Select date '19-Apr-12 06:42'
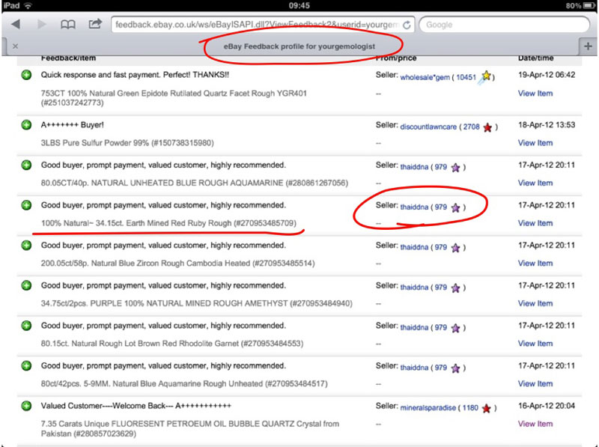 pos(547,75)
